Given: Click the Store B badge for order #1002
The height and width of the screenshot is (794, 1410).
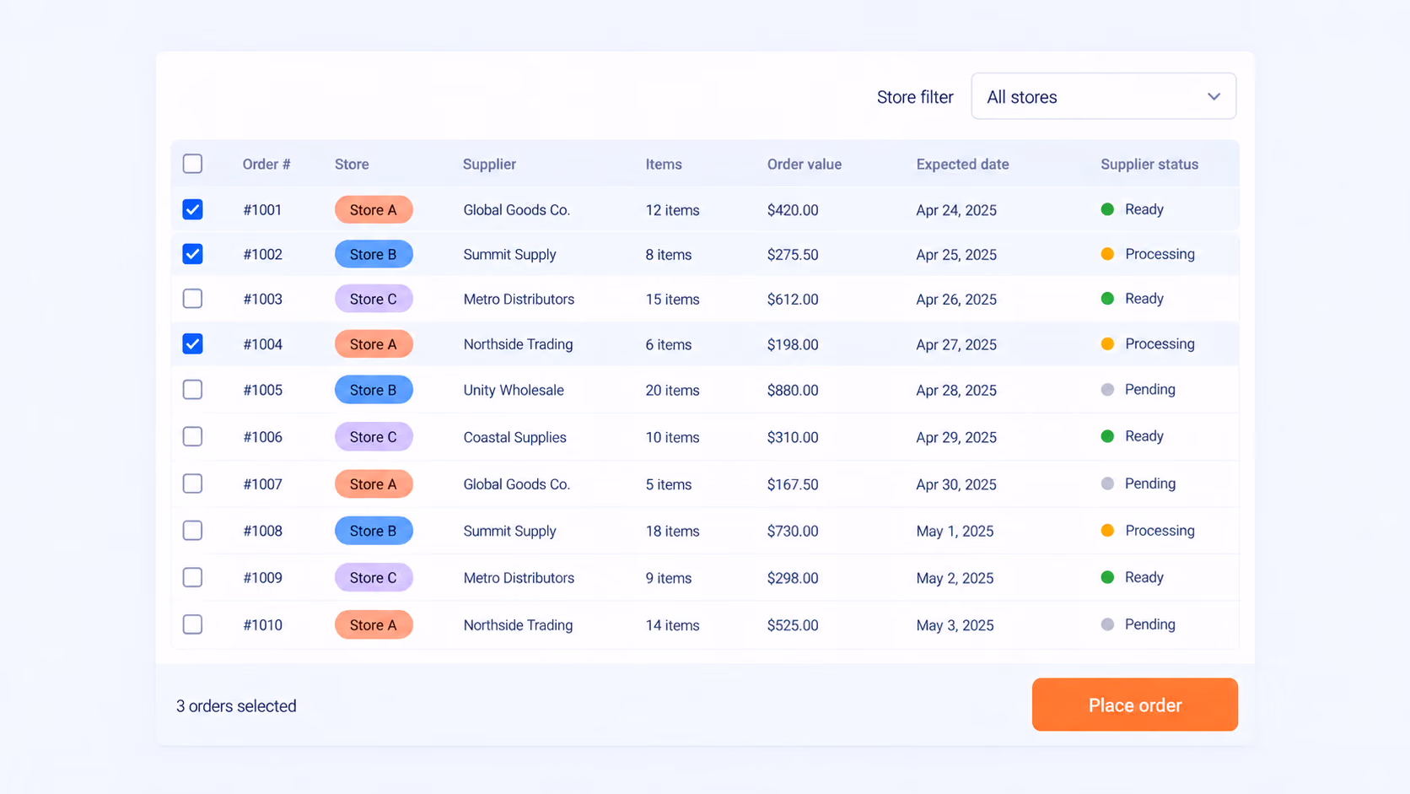Looking at the screenshot, I should pyautogui.click(x=374, y=254).
